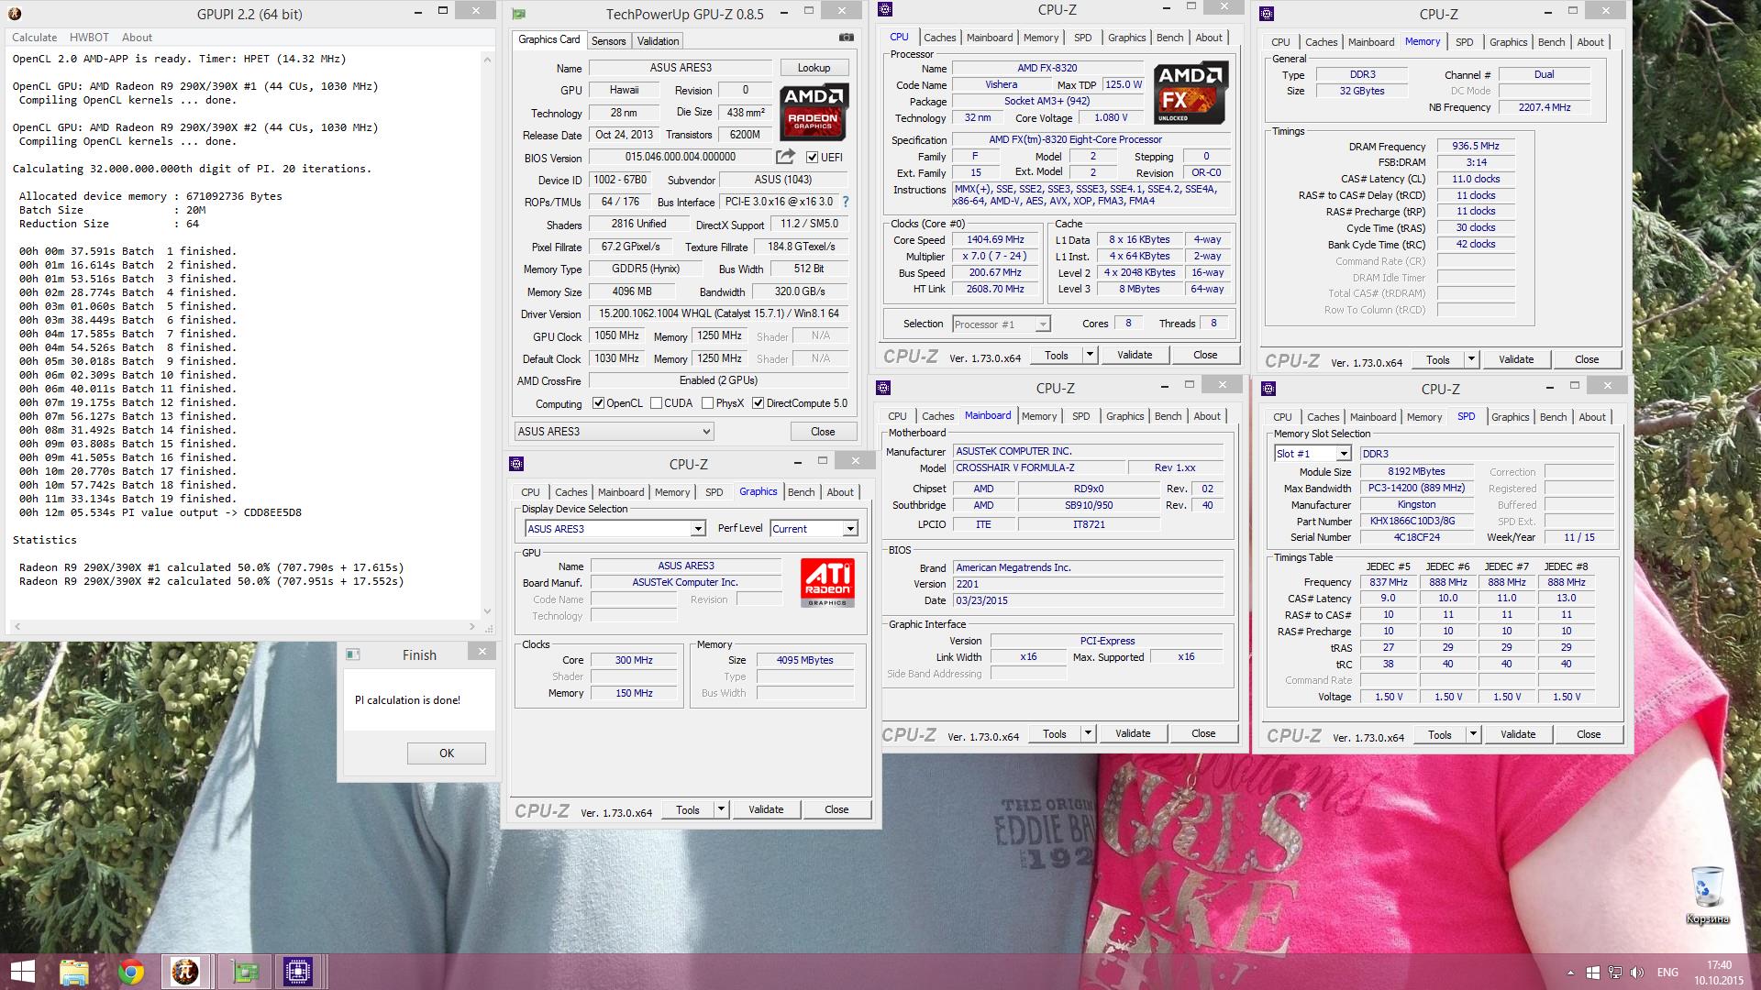The image size is (1761, 990).
Task: Switch to the Validation tab in GPU-Z
Action: click(658, 41)
